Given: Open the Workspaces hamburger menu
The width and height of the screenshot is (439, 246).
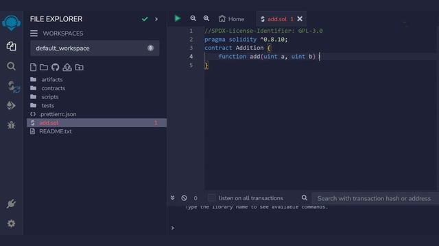Looking at the screenshot, I should click(x=34, y=33).
